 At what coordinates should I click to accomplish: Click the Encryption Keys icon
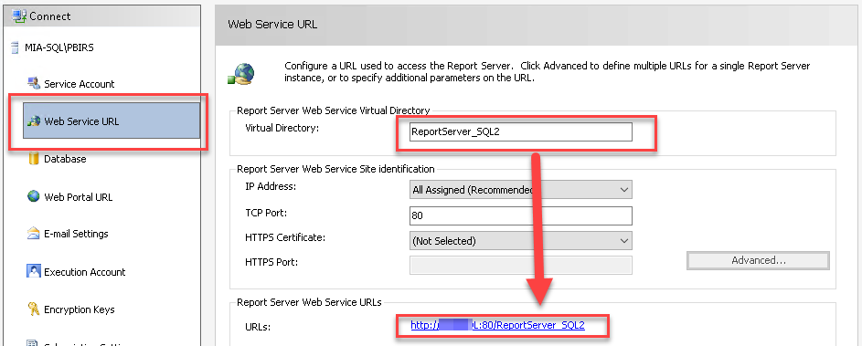click(x=34, y=309)
